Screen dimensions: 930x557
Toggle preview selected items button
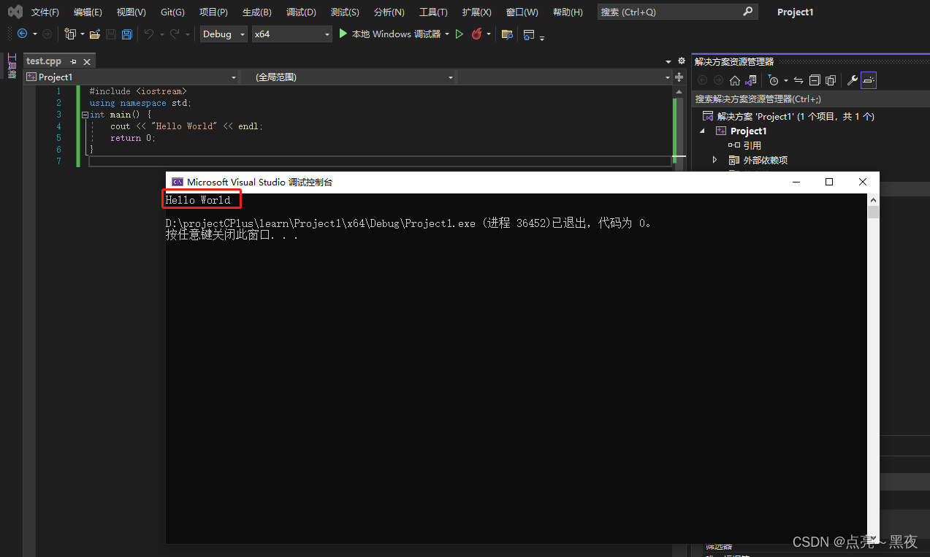(868, 80)
